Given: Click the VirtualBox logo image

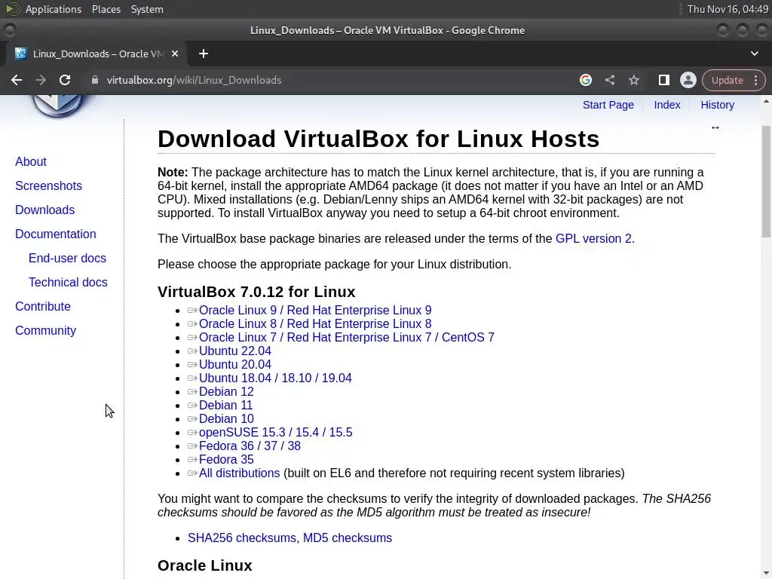Looking at the screenshot, I should point(57,106).
